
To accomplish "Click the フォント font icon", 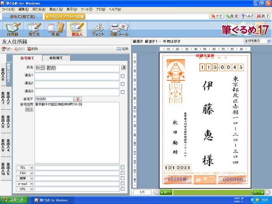I will 98,30.
